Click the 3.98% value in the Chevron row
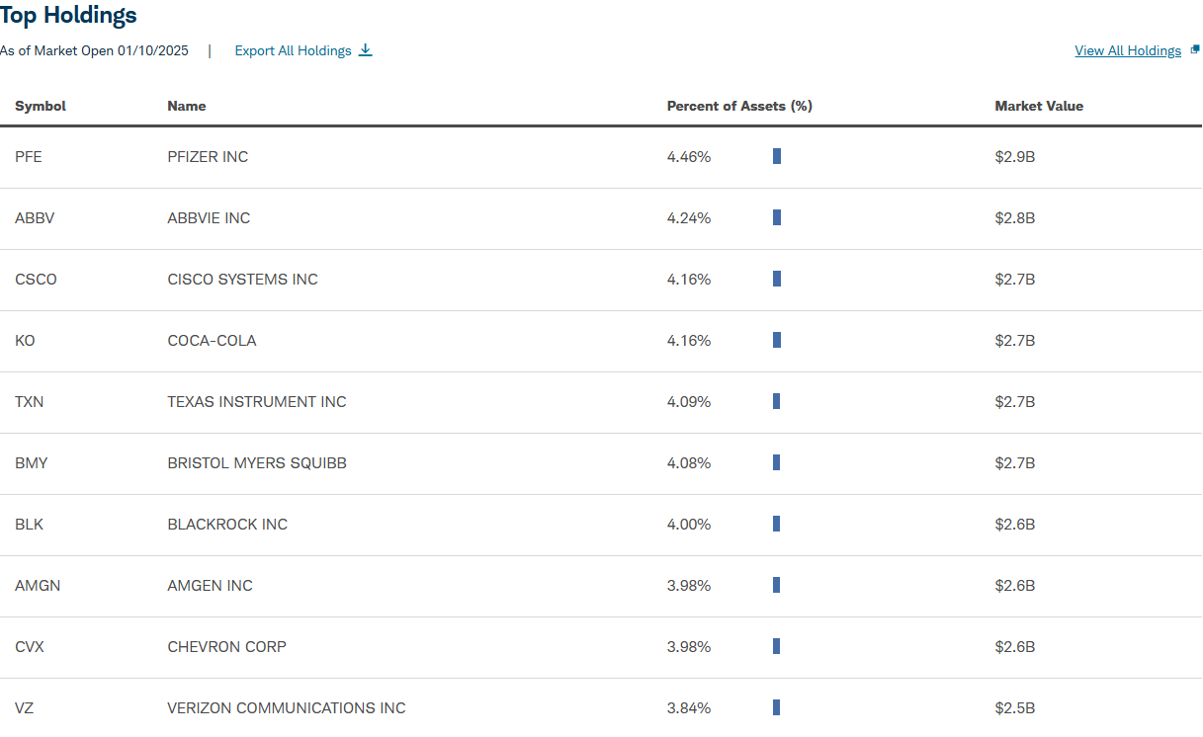Screen dimensions: 1203x737 [689, 646]
